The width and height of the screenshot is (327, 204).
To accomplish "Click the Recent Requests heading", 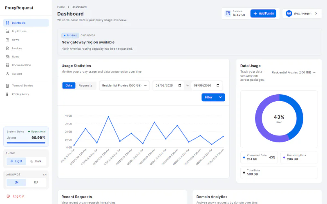I will click(x=76, y=197).
